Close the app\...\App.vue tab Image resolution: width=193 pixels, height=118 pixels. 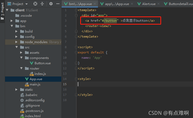pos(132,4)
